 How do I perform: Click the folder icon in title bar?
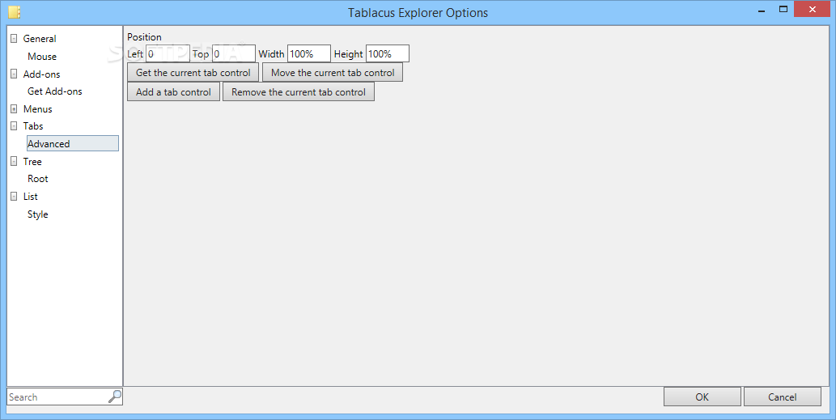tap(15, 12)
